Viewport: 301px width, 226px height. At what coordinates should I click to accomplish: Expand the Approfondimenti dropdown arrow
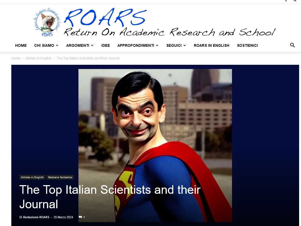pyautogui.click(x=157, y=45)
